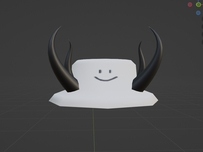Click the right eye of the face
Screen dimensions: 203x152
(x=110, y=71)
